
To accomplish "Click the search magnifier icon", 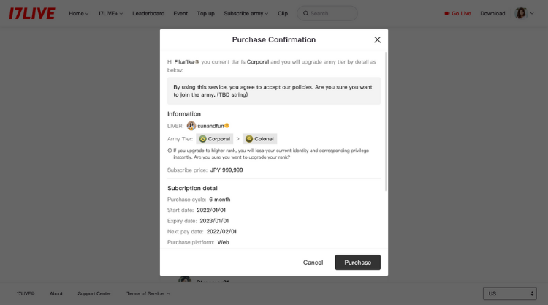I will 305,13.
